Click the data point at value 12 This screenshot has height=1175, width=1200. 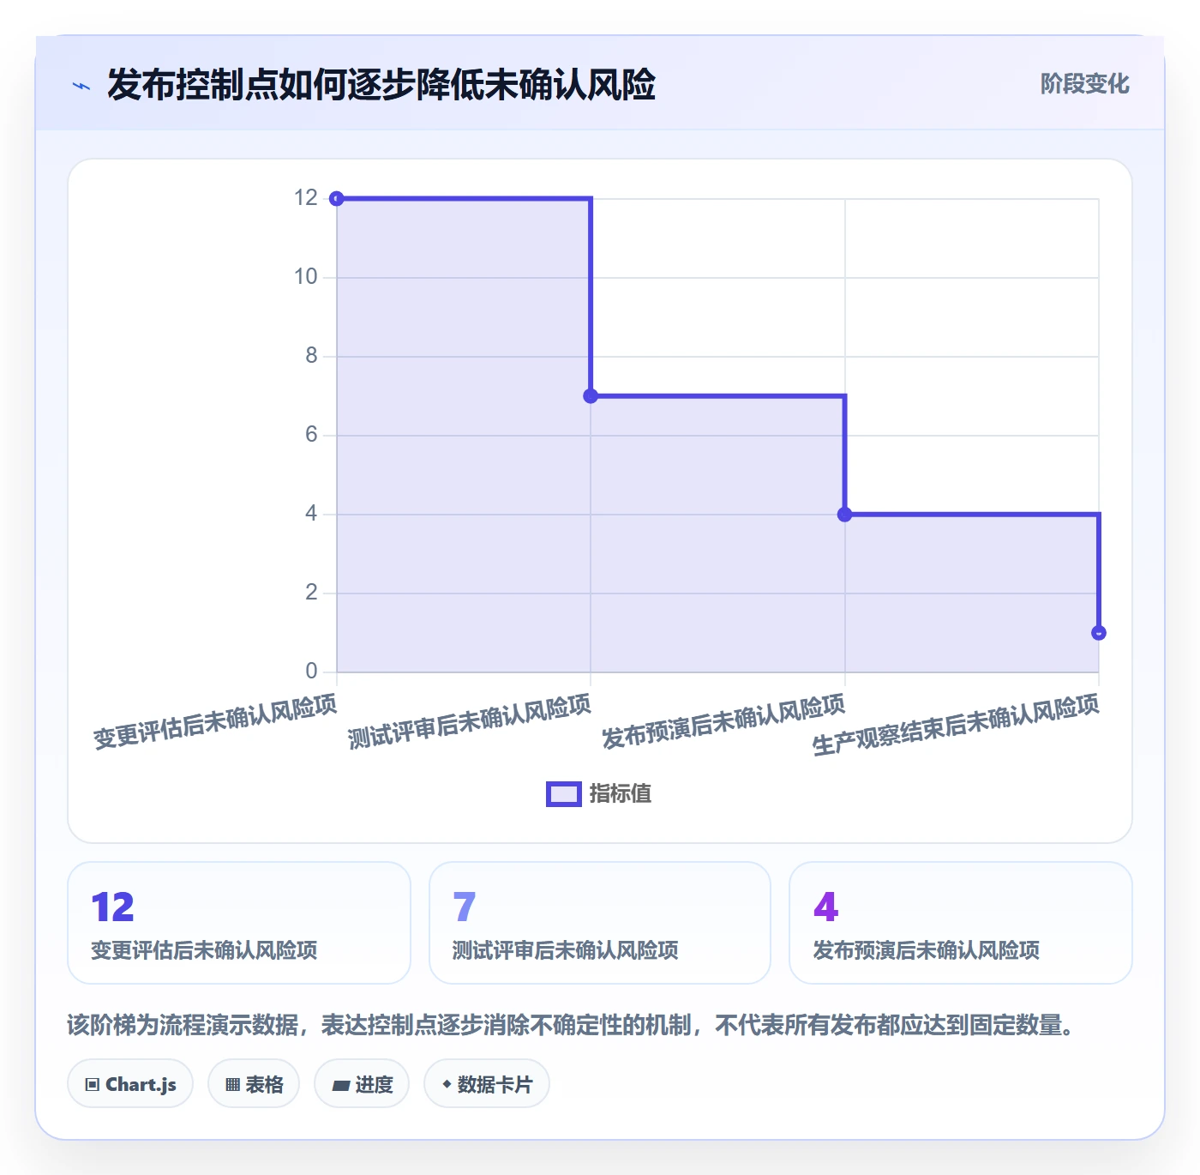point(337,199)
